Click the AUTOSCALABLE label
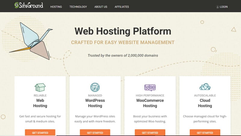241x136 pixels. [205, 95]
